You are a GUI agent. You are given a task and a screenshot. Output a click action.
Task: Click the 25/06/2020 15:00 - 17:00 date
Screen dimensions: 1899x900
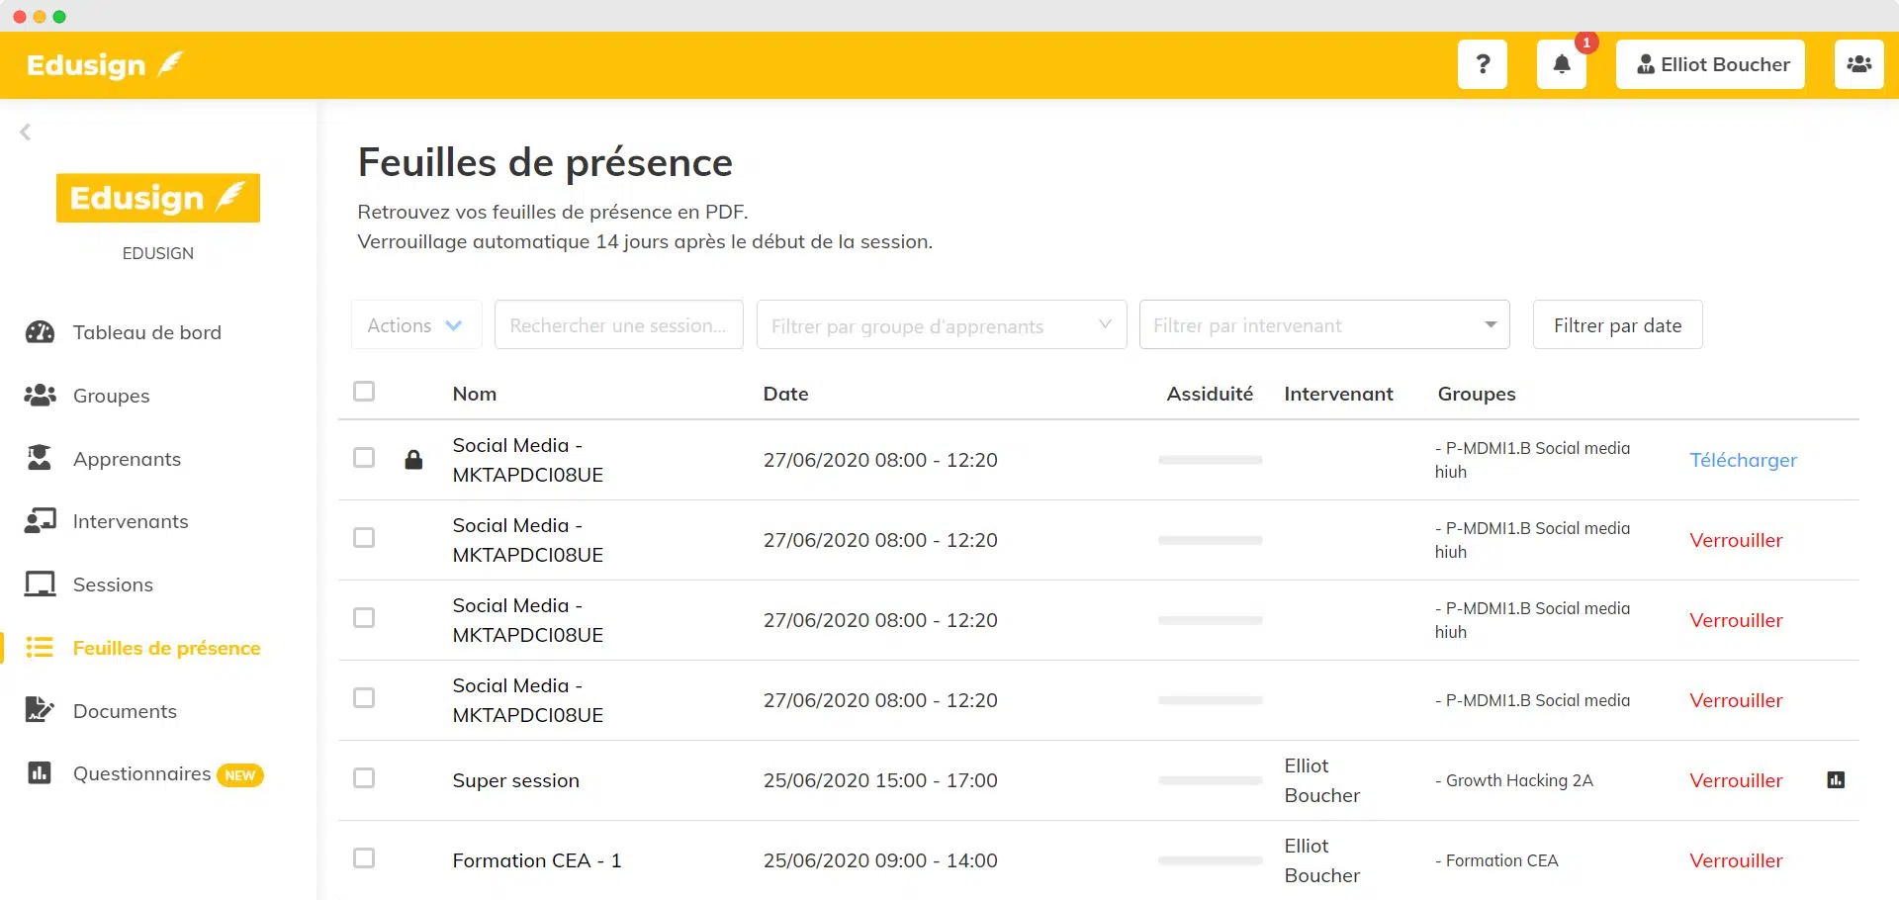click(880, 780)
